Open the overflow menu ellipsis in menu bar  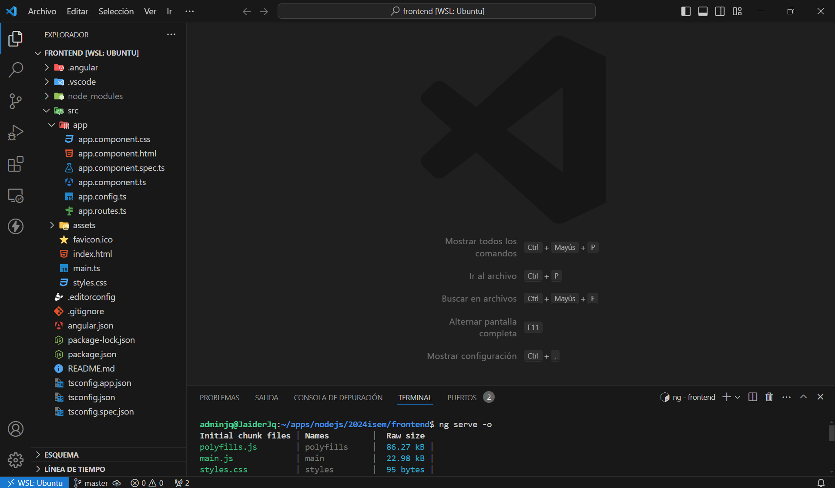pos(189,11)
